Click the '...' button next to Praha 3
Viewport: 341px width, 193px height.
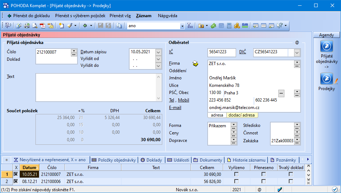point(282,93)
